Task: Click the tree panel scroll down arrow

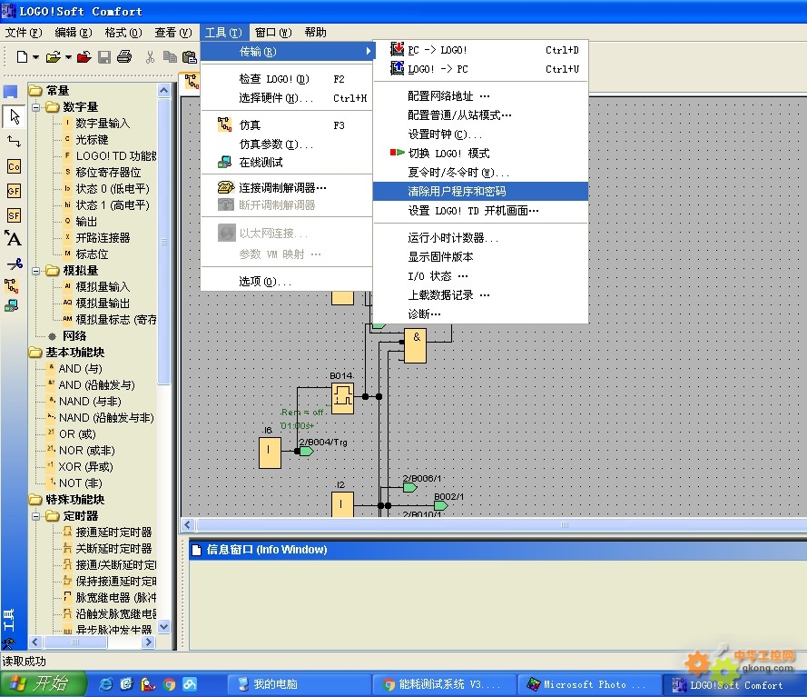Action: point(163,627)
